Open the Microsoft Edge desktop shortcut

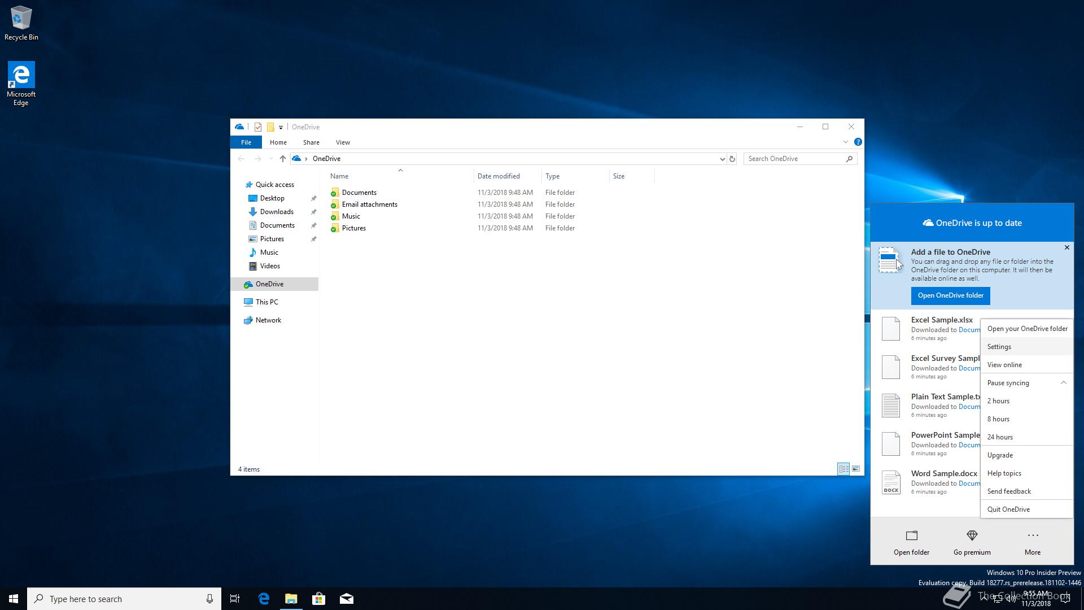point(21,84)
